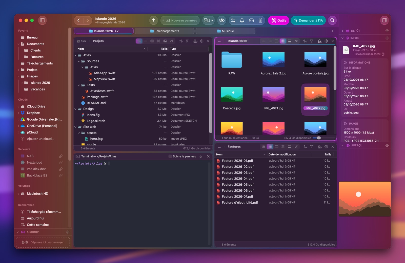Open search with the magnifying glass
Image resolution: width=405 pixels, height=263 pixels.
[x=332, y=20]
